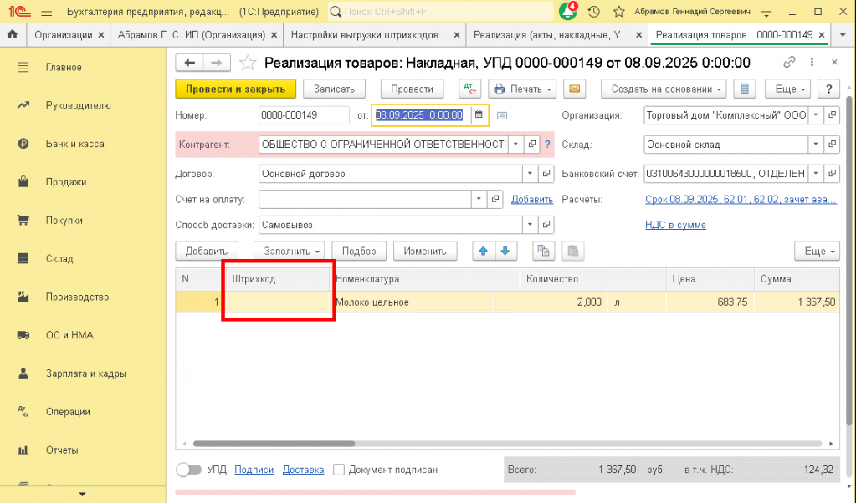This screenshot has width=856, height=503.
Task: Open Заполнить dropdown in table toolbar
Action: click(x=290, y=251)
